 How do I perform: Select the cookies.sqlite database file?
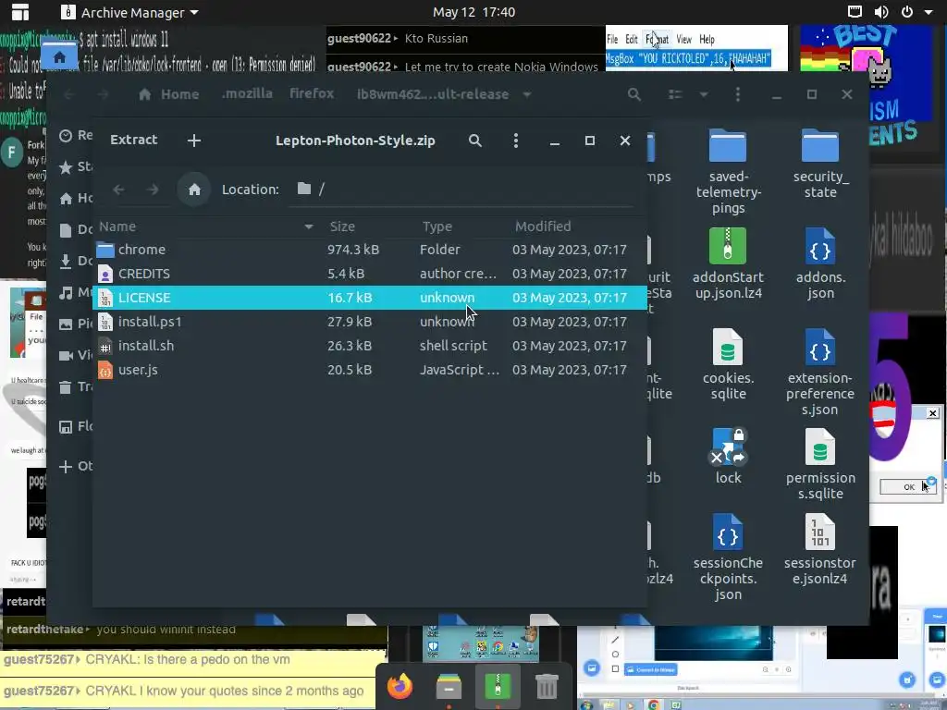728,364
